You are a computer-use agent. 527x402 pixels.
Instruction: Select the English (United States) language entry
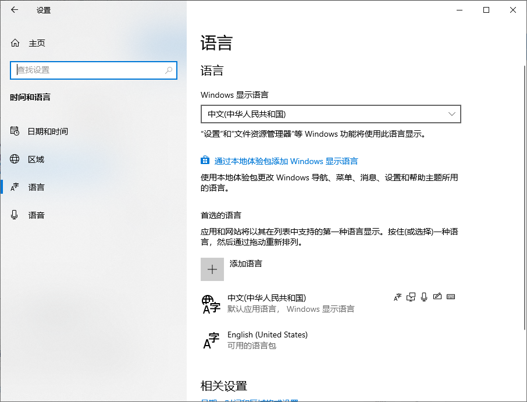tap(268, 340)
